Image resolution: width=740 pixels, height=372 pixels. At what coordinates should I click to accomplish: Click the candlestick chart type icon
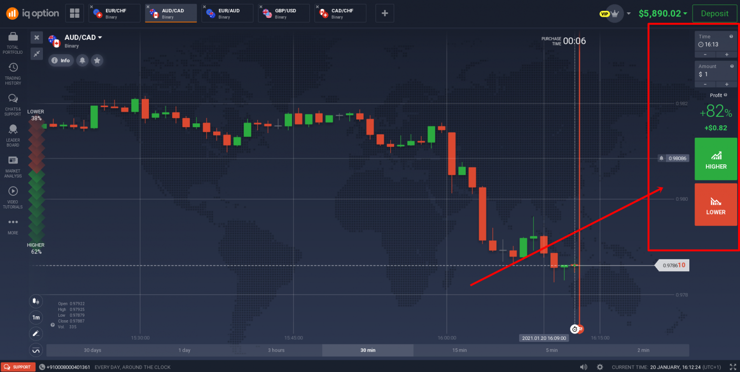click(x=36, y=300)
